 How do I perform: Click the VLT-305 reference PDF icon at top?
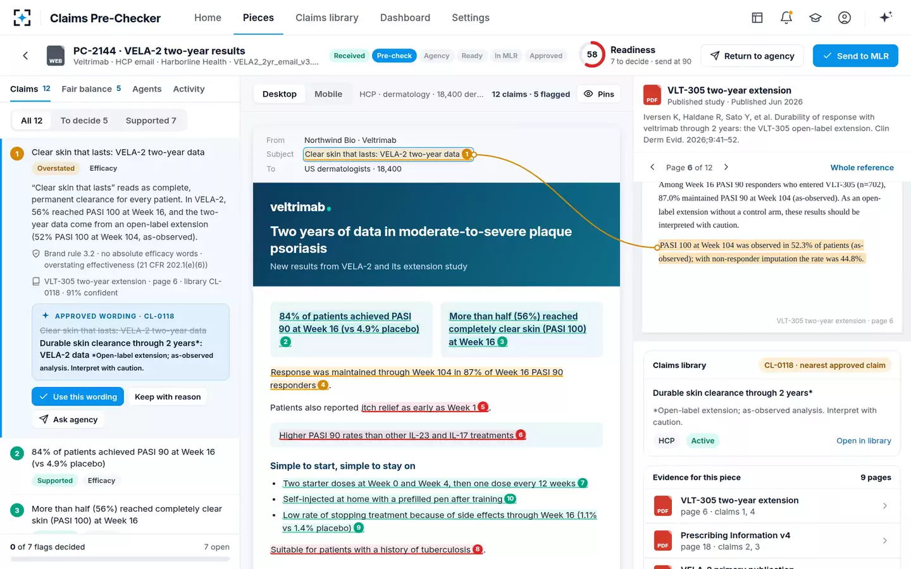652,95
